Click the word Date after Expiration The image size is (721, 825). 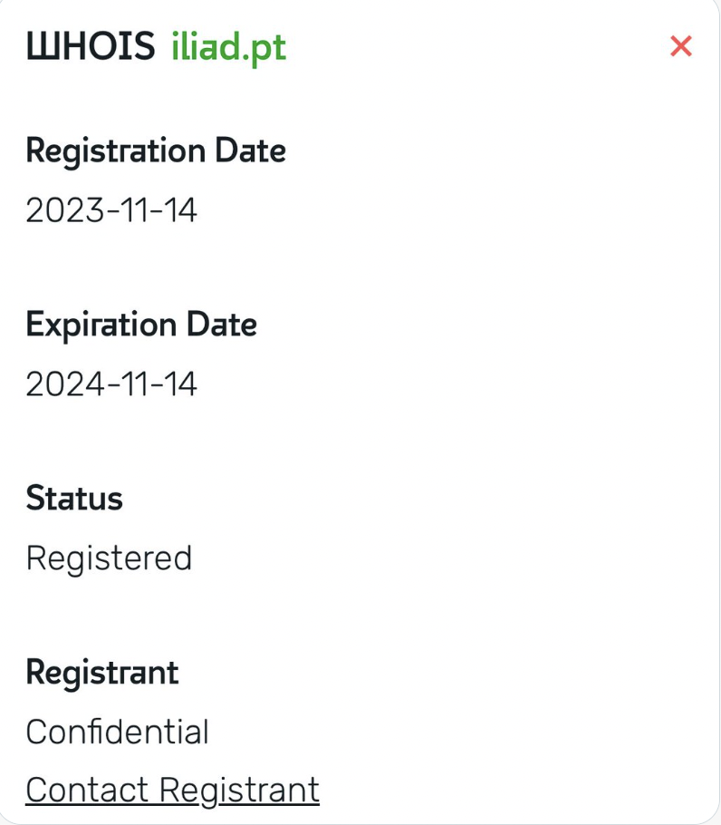click(221, 325)
